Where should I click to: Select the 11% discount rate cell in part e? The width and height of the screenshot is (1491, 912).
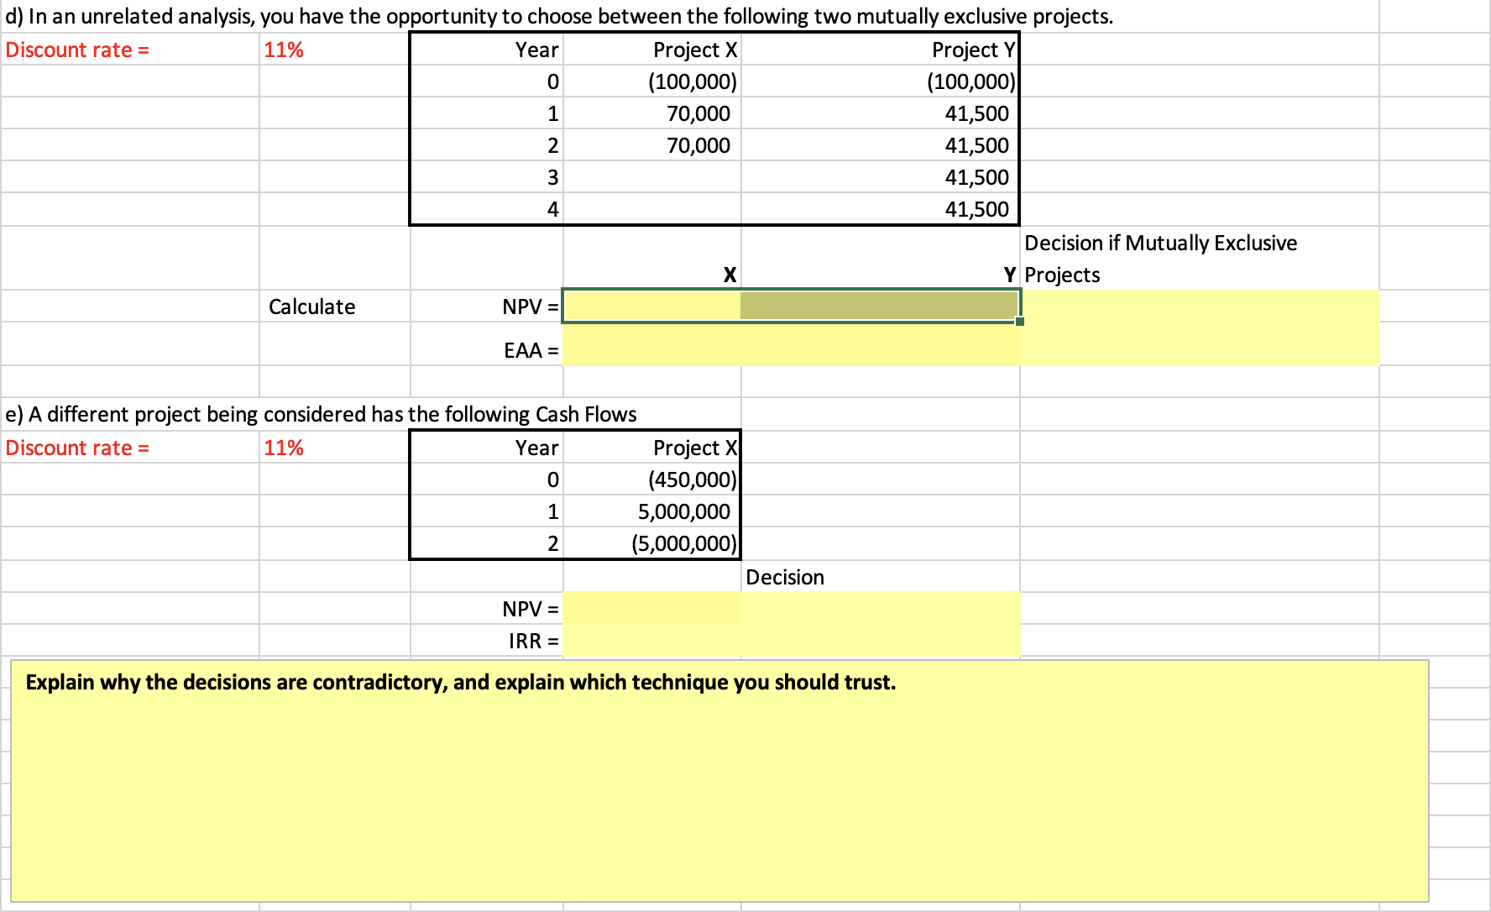(x=334, y=448)
